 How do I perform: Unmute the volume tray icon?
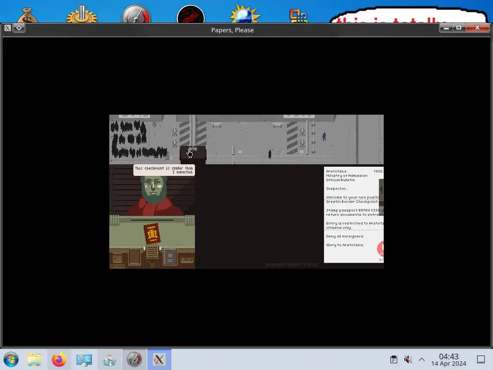coord(408,359)
